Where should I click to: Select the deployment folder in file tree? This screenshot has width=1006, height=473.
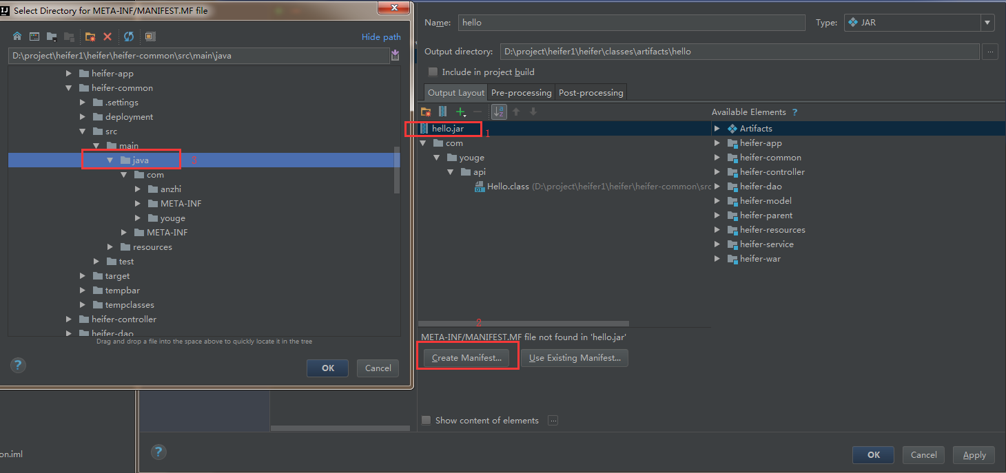[130, 117]
